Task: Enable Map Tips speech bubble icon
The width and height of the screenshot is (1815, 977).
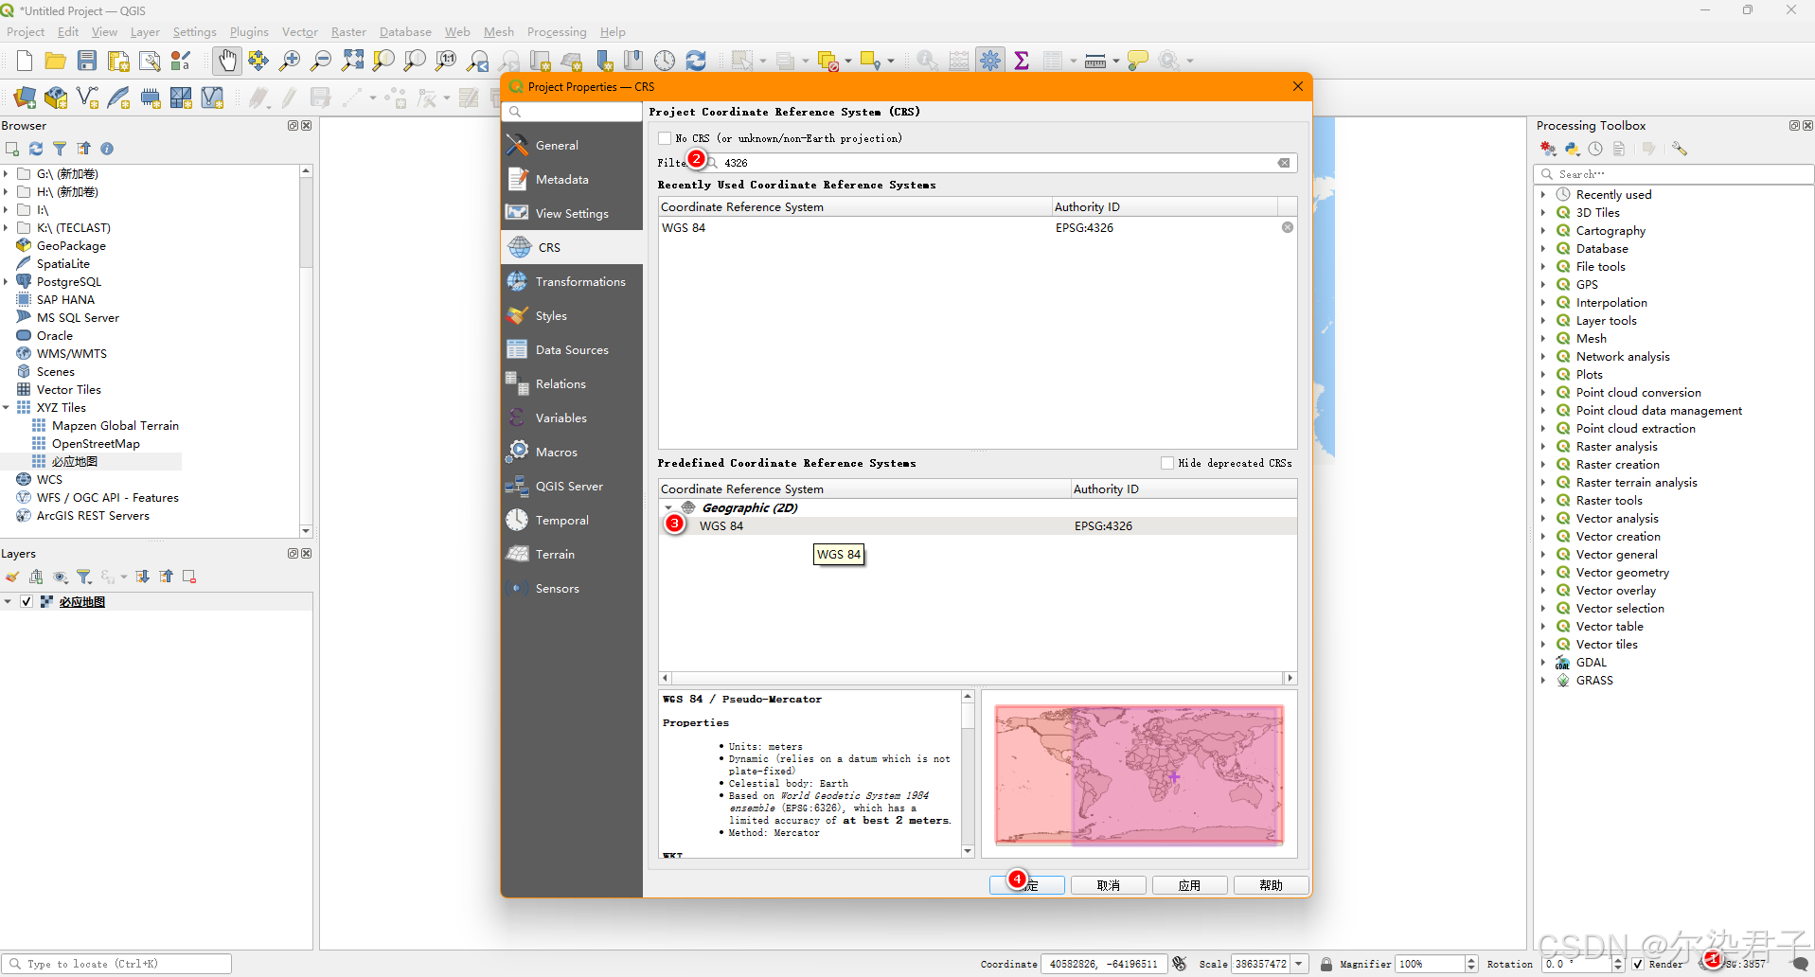Action: click(1138, 61)
